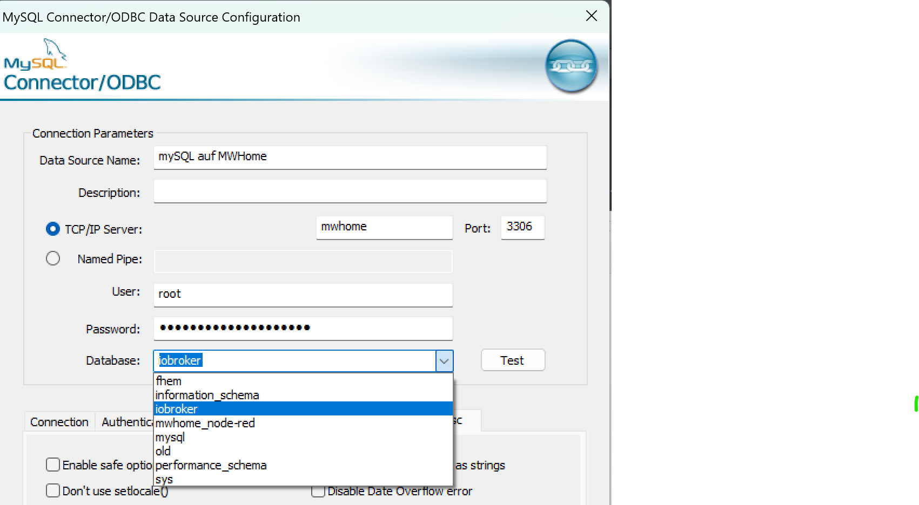
Task: Select mwhome_node-red database entry
Action: click(303, 423)
